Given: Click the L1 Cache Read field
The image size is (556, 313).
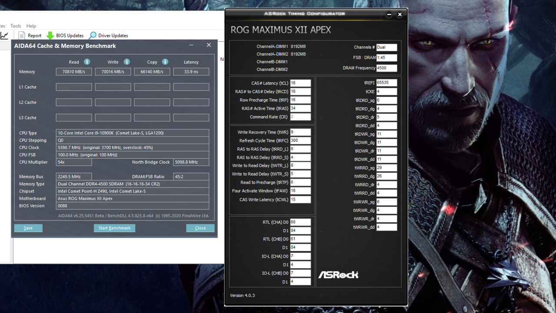Looking at the screenshot, I should [74, 87].
